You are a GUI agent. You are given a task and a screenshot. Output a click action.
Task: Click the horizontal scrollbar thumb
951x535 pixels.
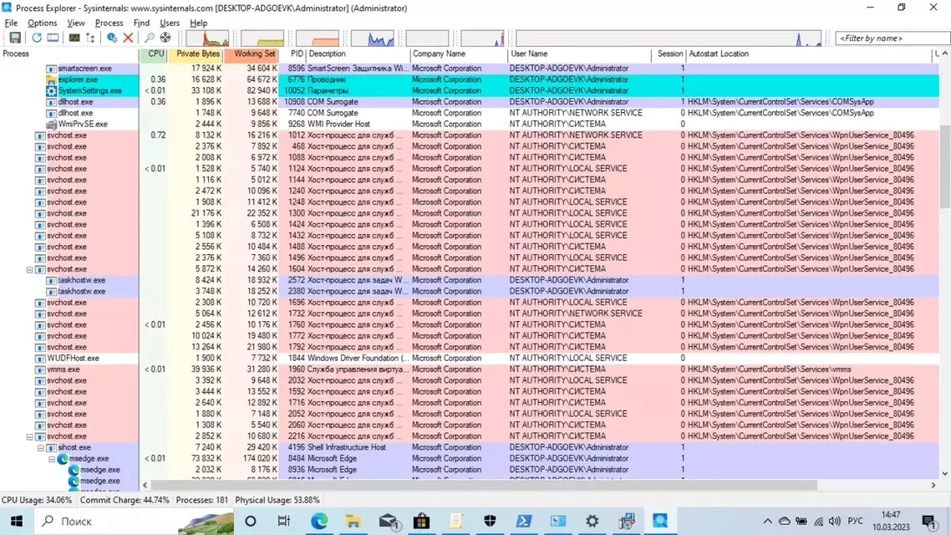point(483,485)
